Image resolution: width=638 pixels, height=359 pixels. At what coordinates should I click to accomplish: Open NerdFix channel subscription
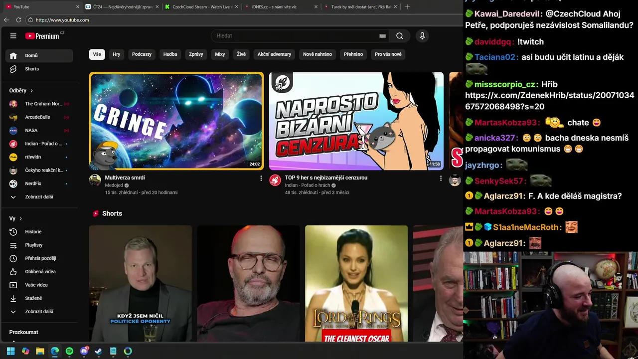(39, 183)
